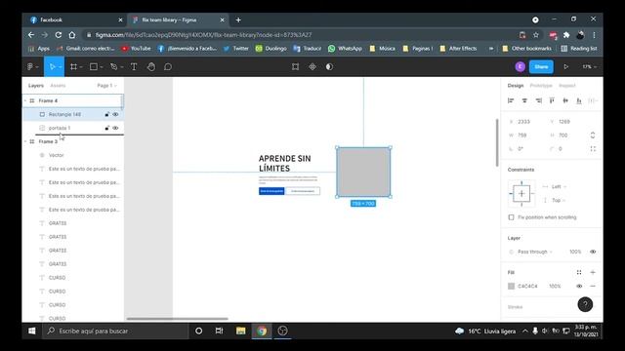The width and height of the screenshot is (625, 351).
Task: Open the YouTube bookmark
Action: 136,48
